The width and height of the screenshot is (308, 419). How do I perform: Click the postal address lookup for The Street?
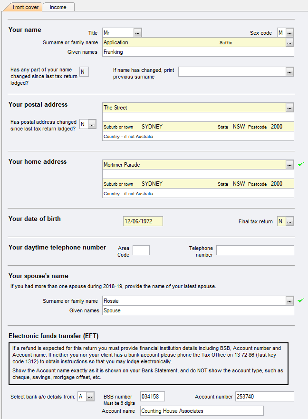point(289,107)
